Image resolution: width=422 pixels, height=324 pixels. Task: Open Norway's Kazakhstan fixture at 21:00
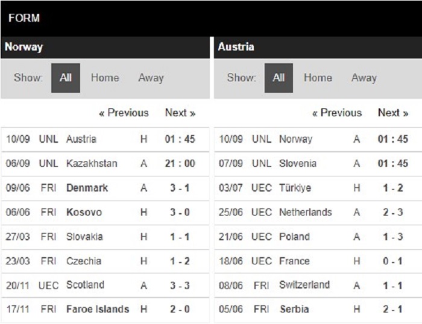pyautogui.click(x=105, y=164)
